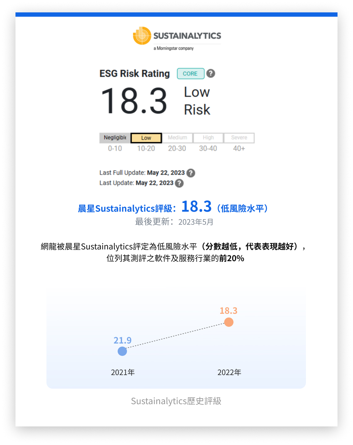Click the blue 18.3 rating number

197,206
